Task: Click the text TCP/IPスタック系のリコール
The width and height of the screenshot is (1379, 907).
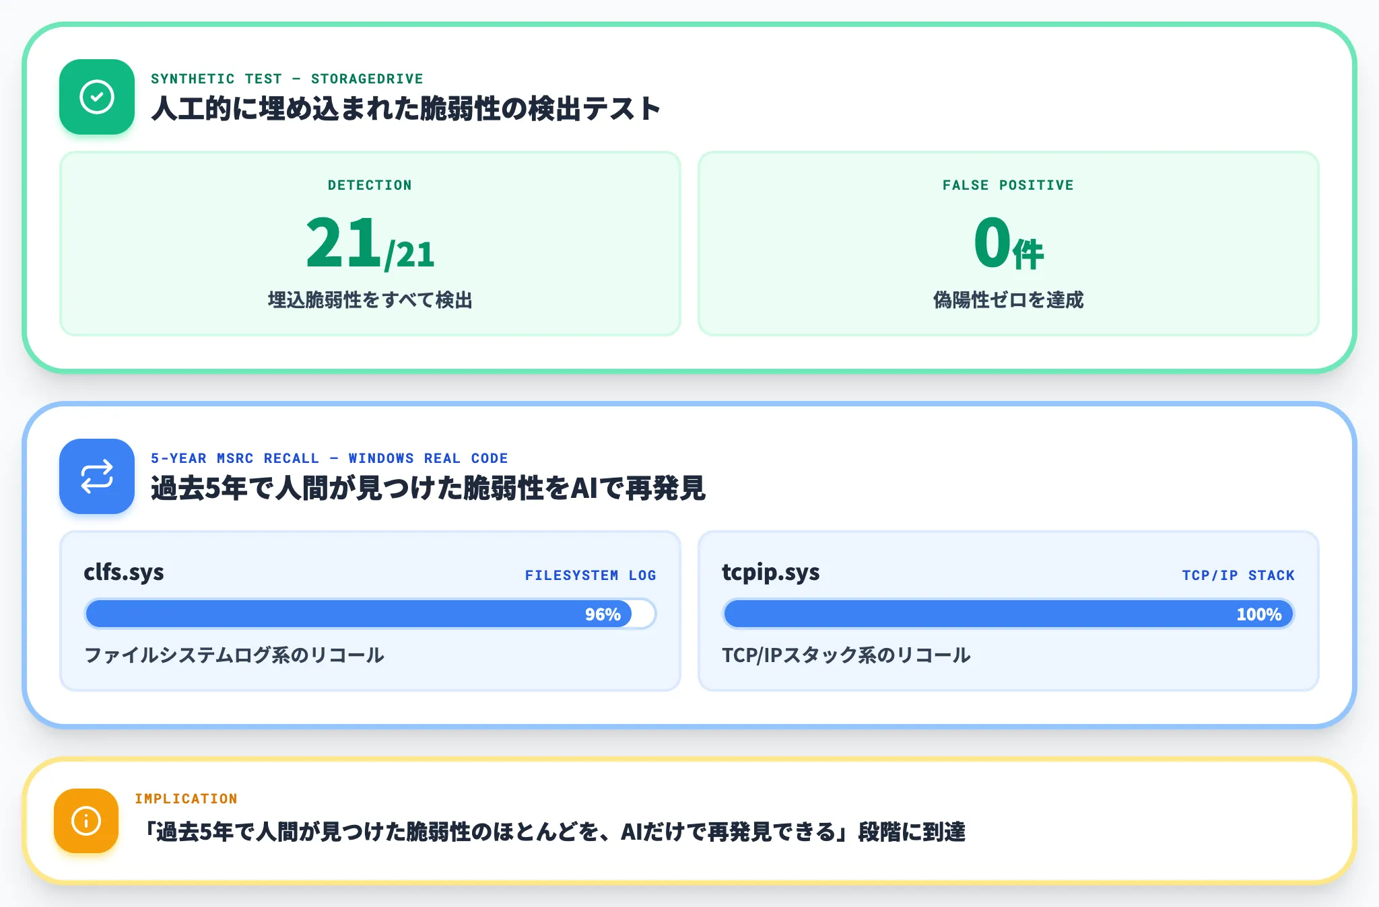Action: (846, 655)
